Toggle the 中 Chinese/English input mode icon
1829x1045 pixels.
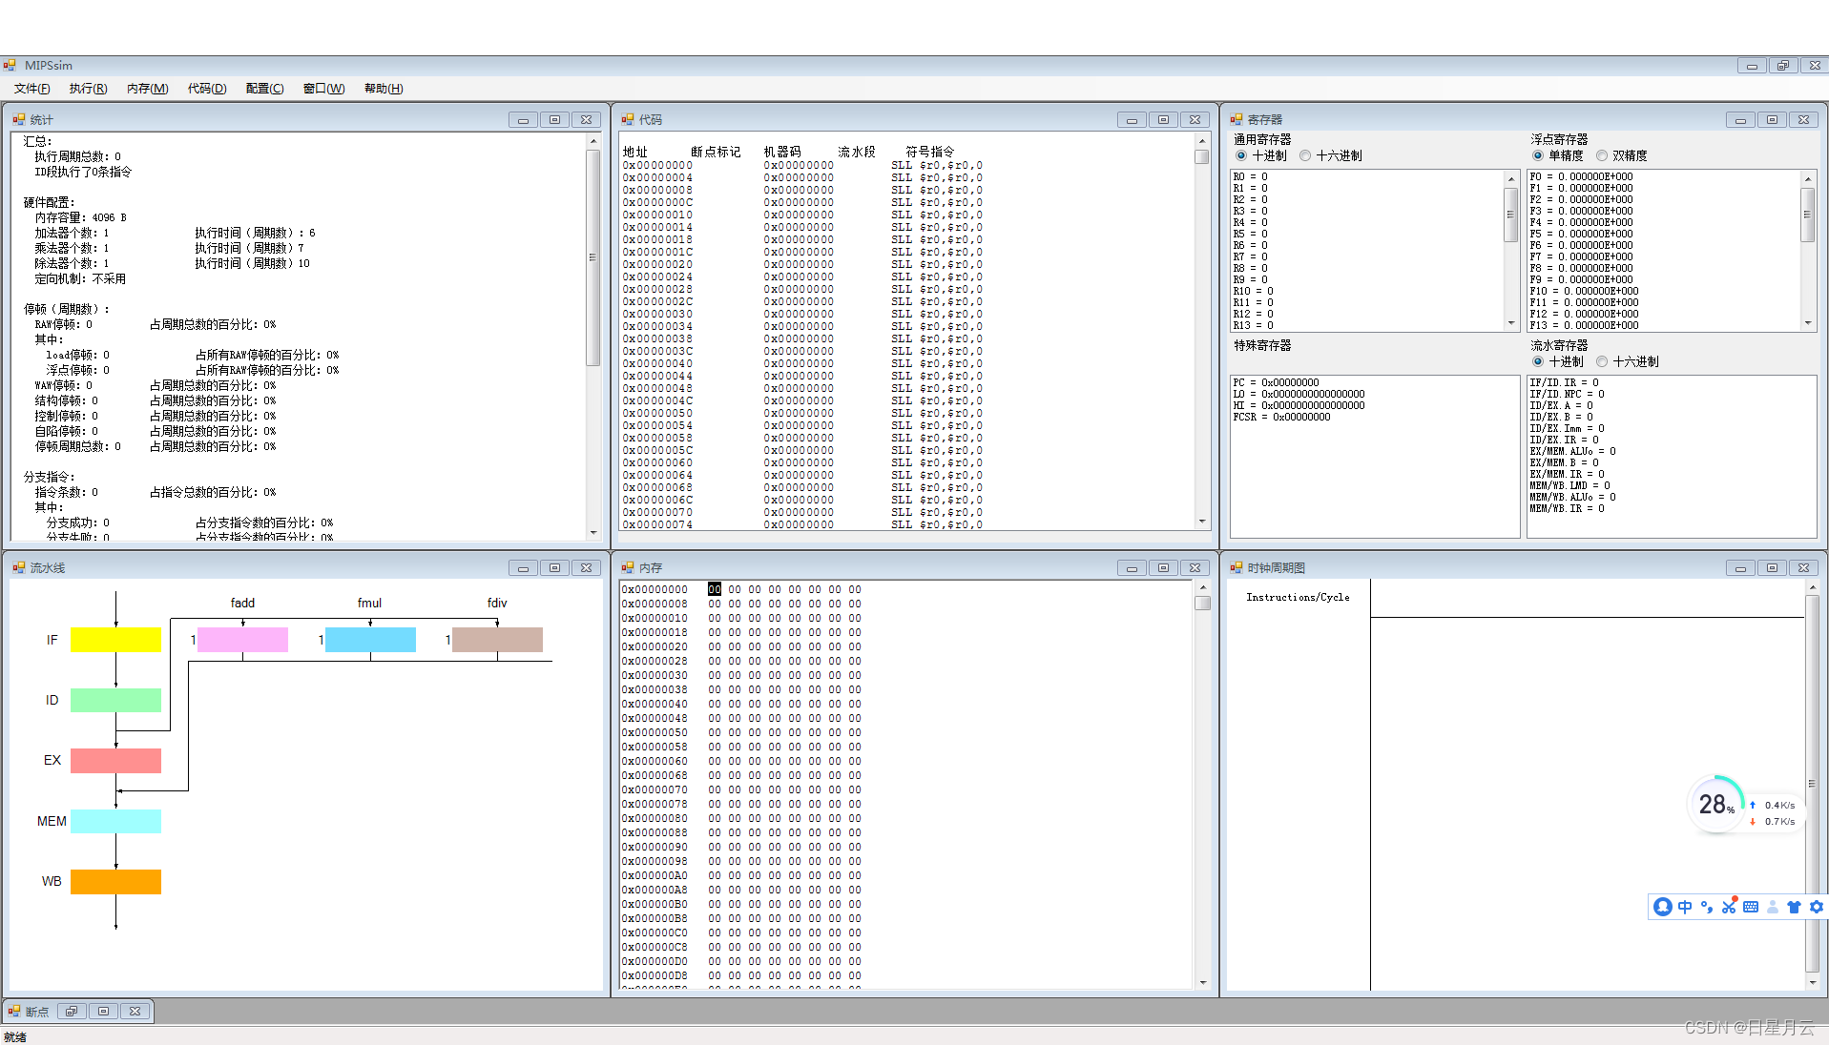coord(1685,907)
